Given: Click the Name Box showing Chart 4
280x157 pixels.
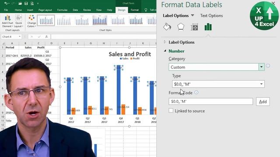Looking at the screenshot, I should tap(9, 37).
